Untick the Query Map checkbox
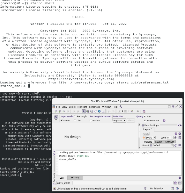Image resolution: width=185 pixels, height=193 pixels. [145, 117]
